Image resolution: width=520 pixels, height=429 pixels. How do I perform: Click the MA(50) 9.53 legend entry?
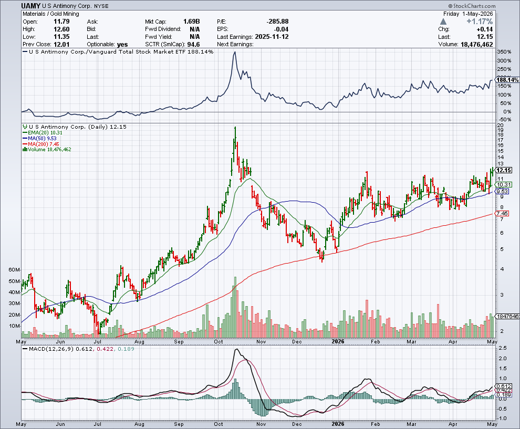39,138
